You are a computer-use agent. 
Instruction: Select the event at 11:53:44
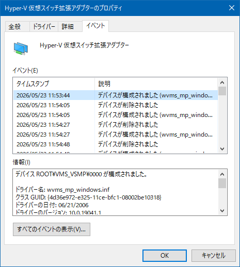[116, 95]
